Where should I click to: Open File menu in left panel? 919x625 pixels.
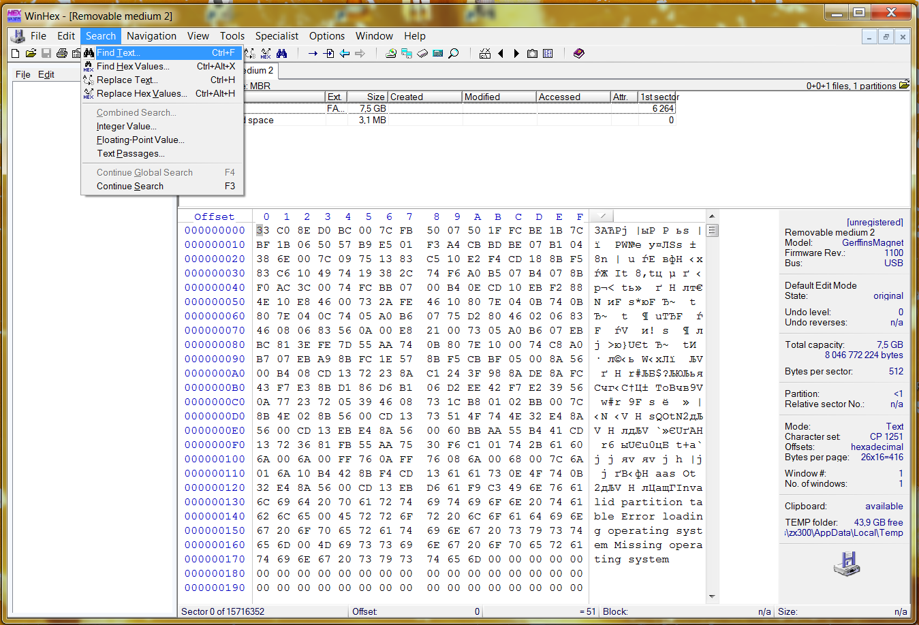(x=23, y=74)
